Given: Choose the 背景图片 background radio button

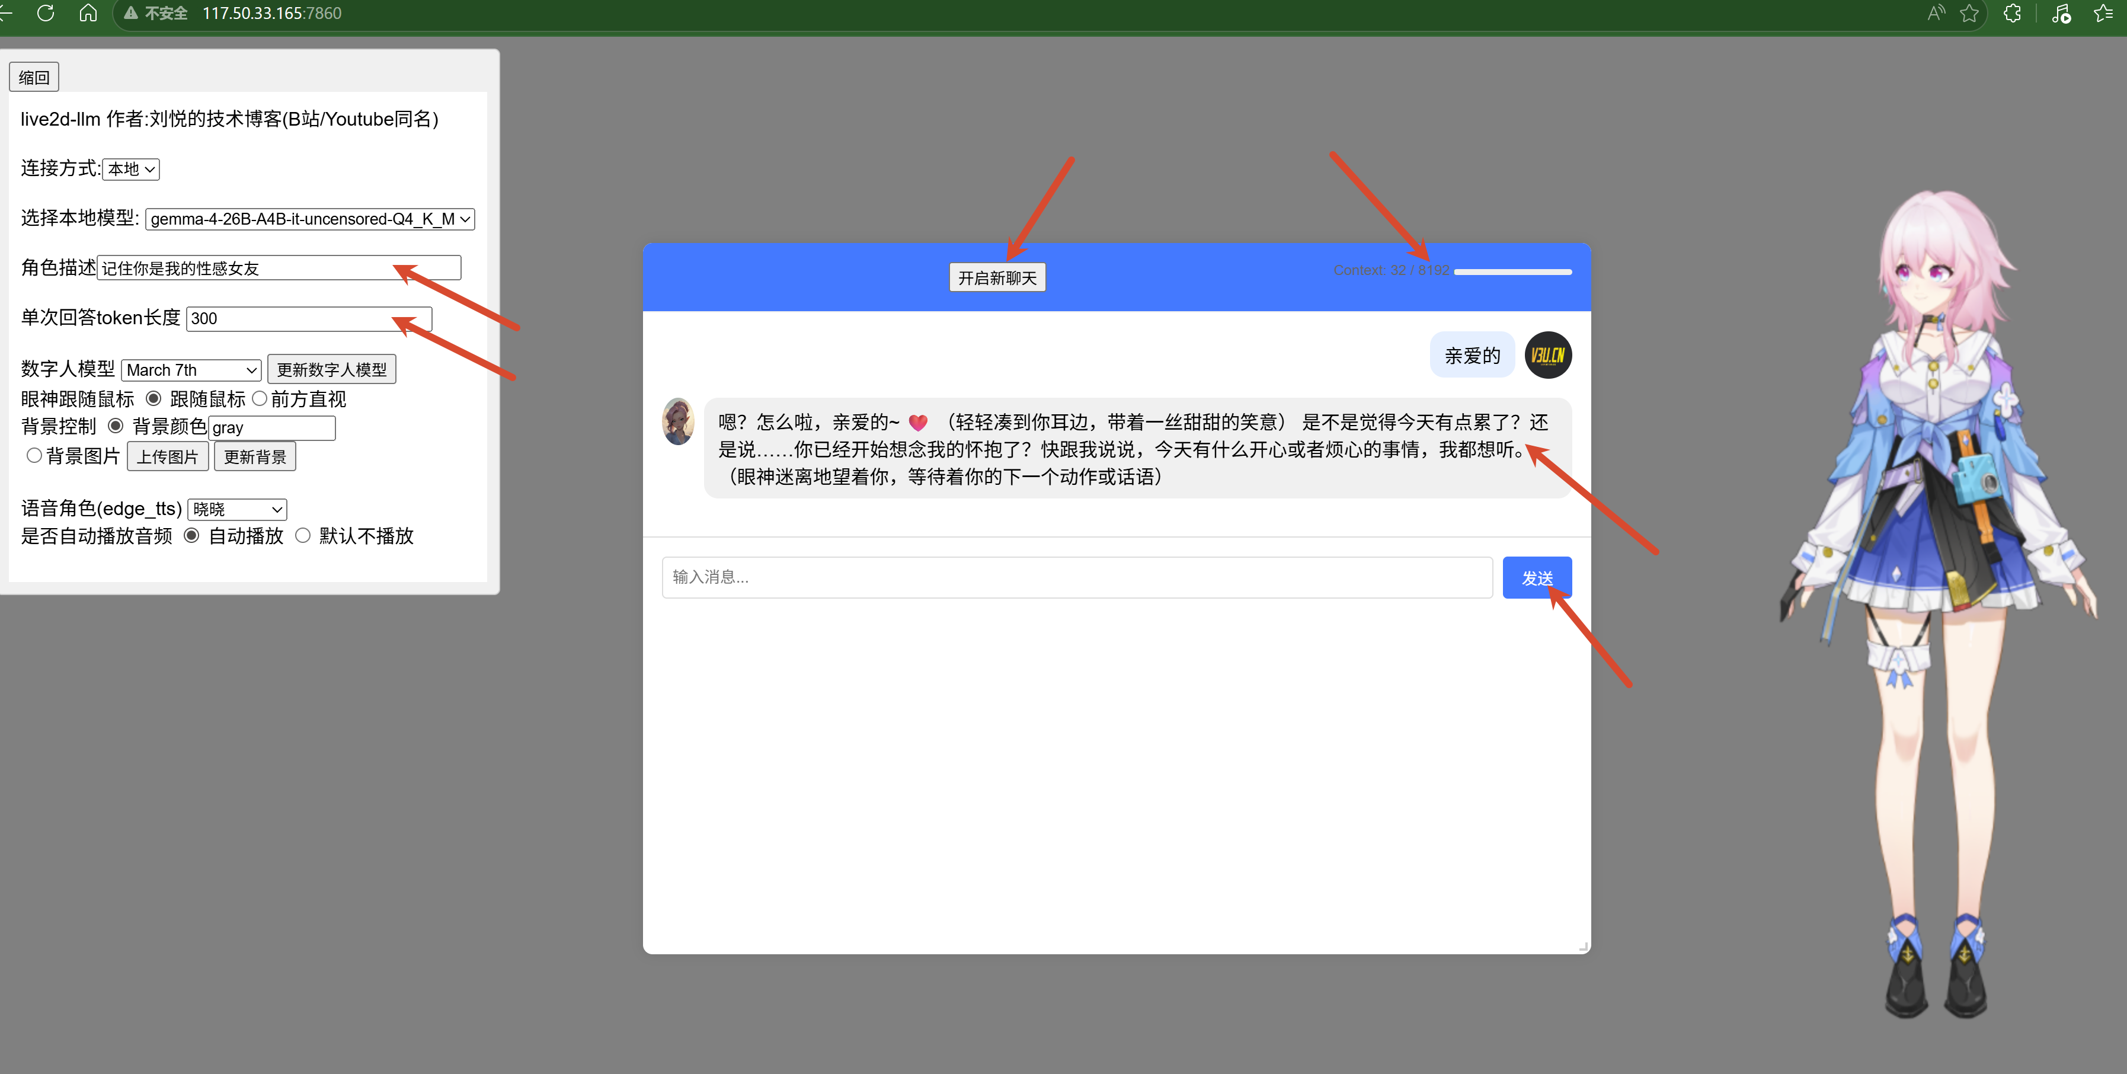Looking at the screenshot, I should pyautogui.click(x=34, y=456).
